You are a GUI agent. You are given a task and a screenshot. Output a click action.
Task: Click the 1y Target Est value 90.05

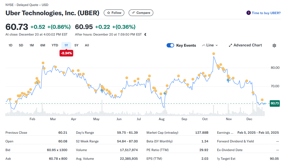tap(274, 159)
